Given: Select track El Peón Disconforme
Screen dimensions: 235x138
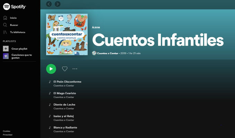Looking at the screenshot, I should (67, 82).
